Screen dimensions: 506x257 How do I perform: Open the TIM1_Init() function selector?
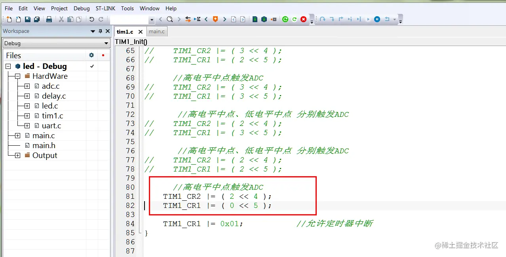(x=131, y=42)
